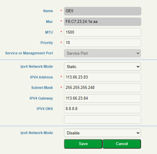Click the greyed-out Name field GE0
Viewport: 157px width, 154px height.
point(102,11)
